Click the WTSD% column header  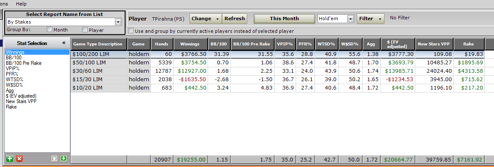click(x=326, y=44)
